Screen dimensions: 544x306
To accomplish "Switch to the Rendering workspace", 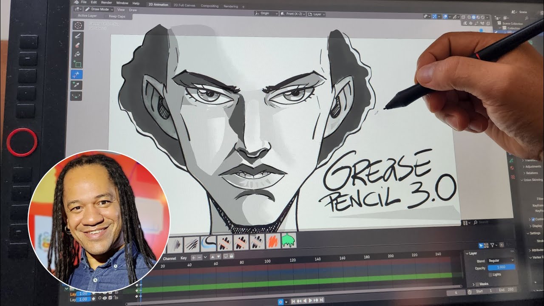I will 231,6.
